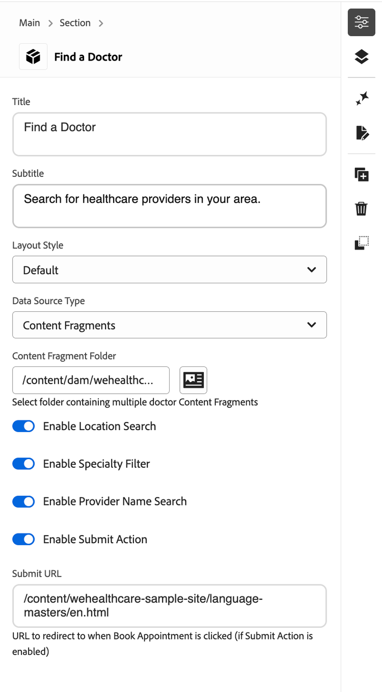The image size is (382, 692).
Task: Click the Subtitle text box
Action: 169,206
